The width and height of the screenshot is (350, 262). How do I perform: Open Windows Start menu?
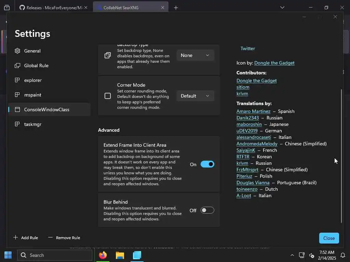click(8, 255)
